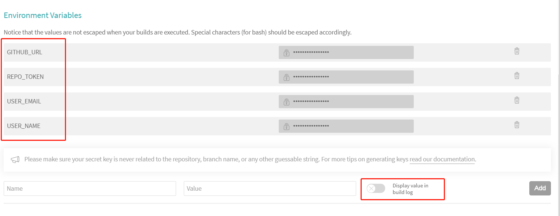Focus the Name input field
The height and width of the screenshot is (216, 559).
click(90, 188)
